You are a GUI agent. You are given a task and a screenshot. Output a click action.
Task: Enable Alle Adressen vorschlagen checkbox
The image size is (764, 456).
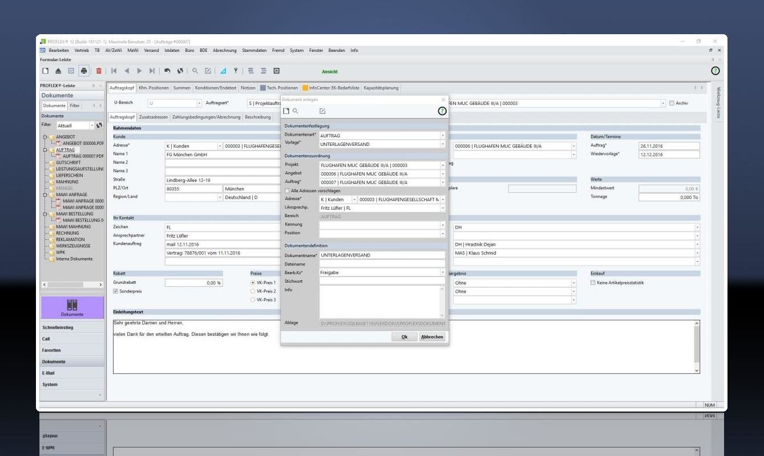(x=287, y=191)
